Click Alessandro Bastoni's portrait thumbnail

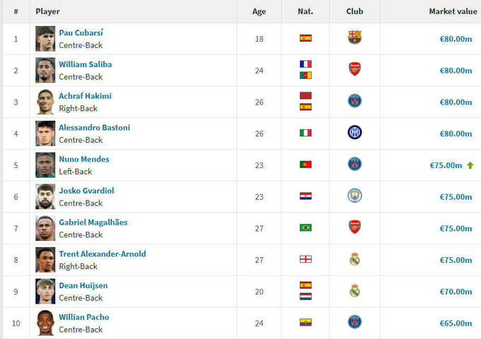click(x=45, y=133)
